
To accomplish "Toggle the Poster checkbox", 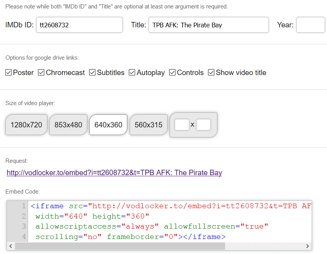I will click(8, 73).
